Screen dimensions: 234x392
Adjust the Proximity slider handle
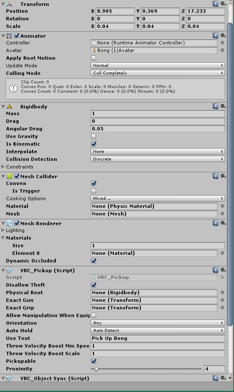(x=96, y=369)
